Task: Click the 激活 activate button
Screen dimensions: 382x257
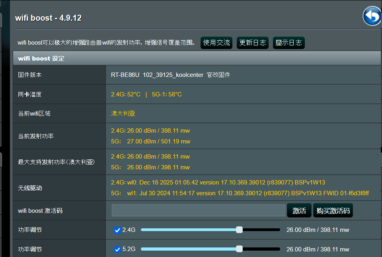Action: point(299,210)
